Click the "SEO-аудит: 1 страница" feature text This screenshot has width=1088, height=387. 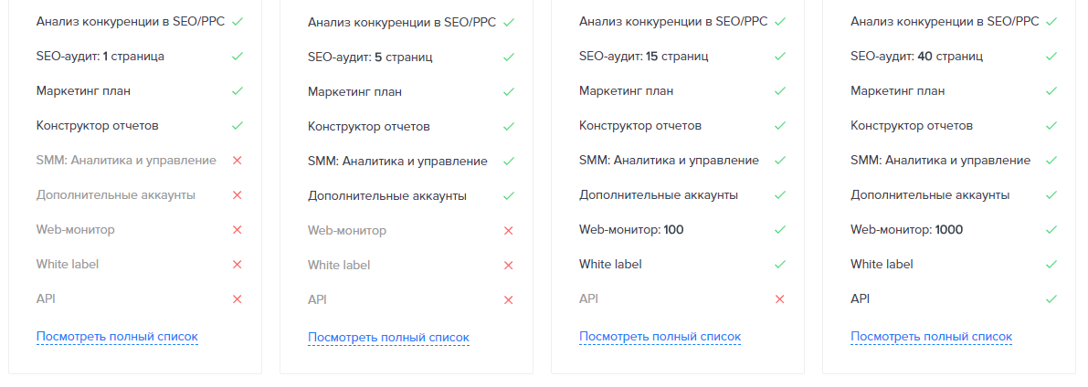tap(100, 57)
